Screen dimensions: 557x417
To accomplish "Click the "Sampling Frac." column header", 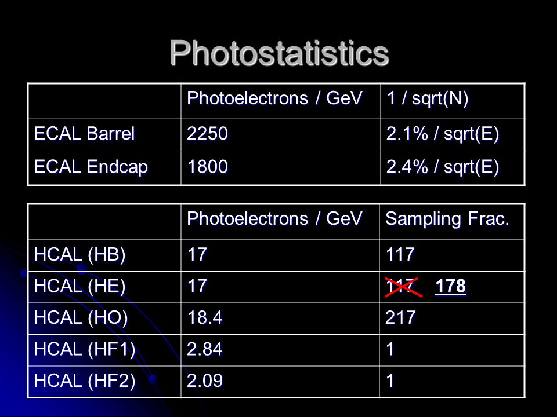I will (447, 218).
